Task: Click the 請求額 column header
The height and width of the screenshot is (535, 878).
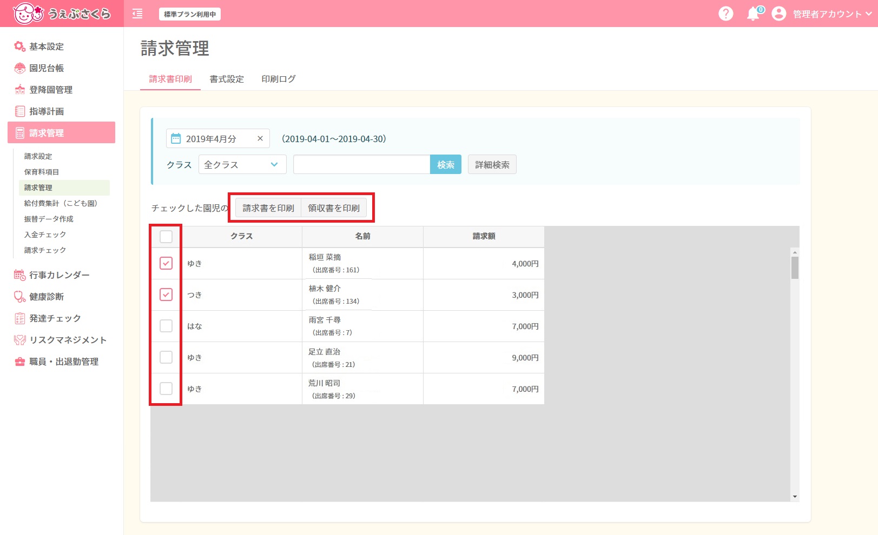Action: [x=484, y=237]
